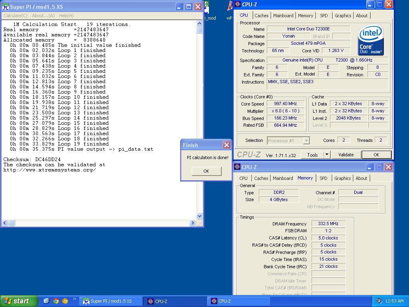Open the Windows Start menu
Image resolution: width=409 pixels, height=307 pixels.
coord(19,301)
